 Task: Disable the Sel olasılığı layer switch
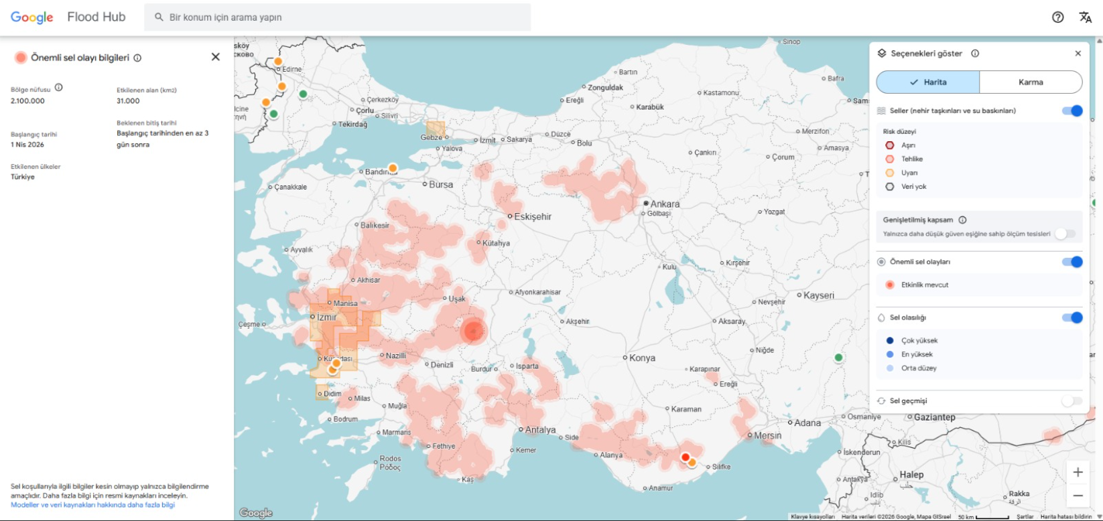click(1072, 317)
